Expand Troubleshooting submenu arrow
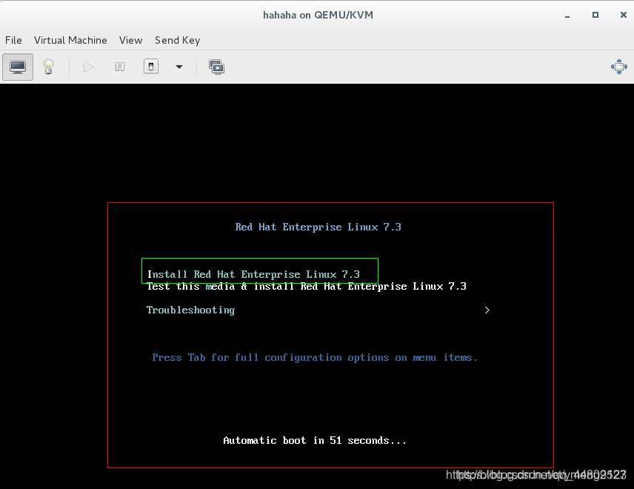 [487, 310]
